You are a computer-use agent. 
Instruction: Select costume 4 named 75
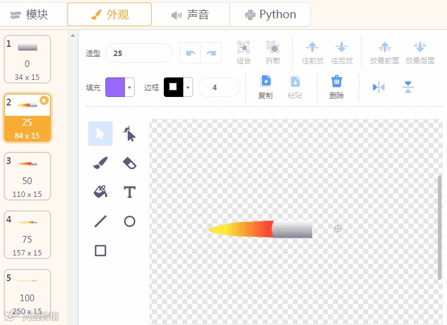point(27,235)
